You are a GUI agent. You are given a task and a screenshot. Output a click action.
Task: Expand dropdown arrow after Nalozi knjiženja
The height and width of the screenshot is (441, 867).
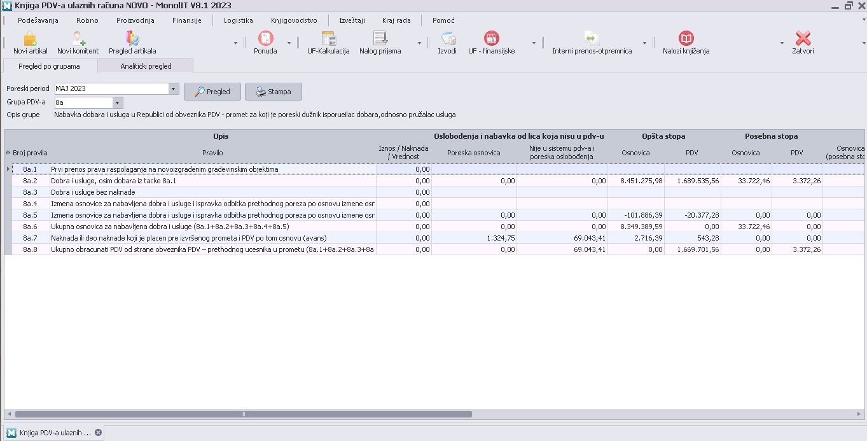(782, 43)
